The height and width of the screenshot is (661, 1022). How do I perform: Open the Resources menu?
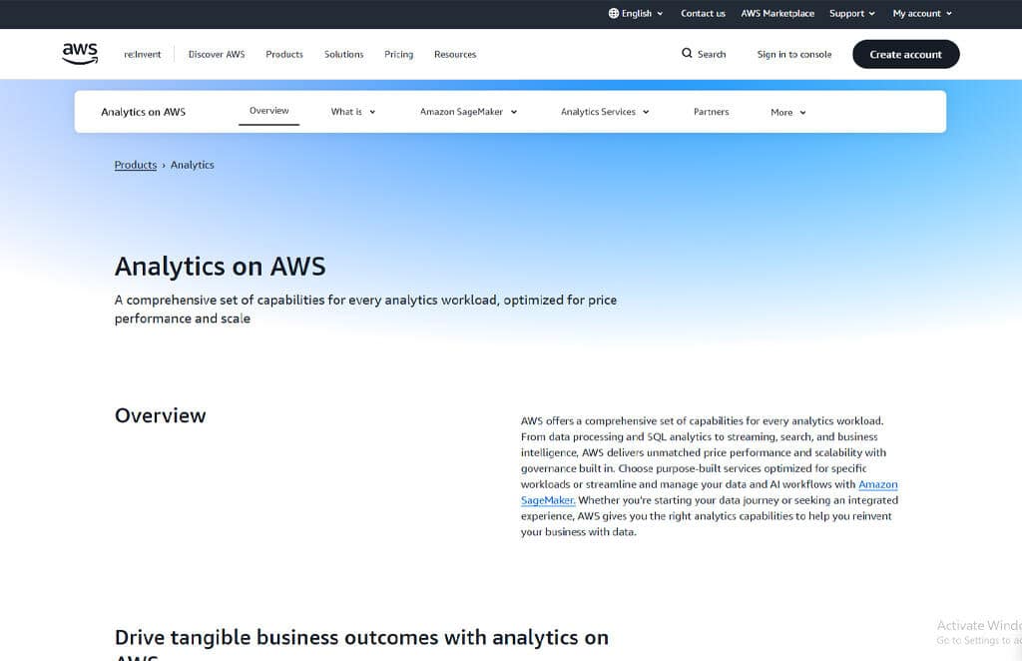pyautogui.click(x=455, y=54)
